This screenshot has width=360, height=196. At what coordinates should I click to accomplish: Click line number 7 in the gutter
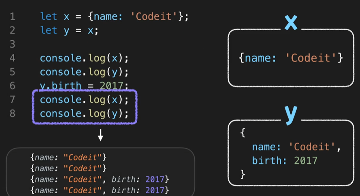13,100
